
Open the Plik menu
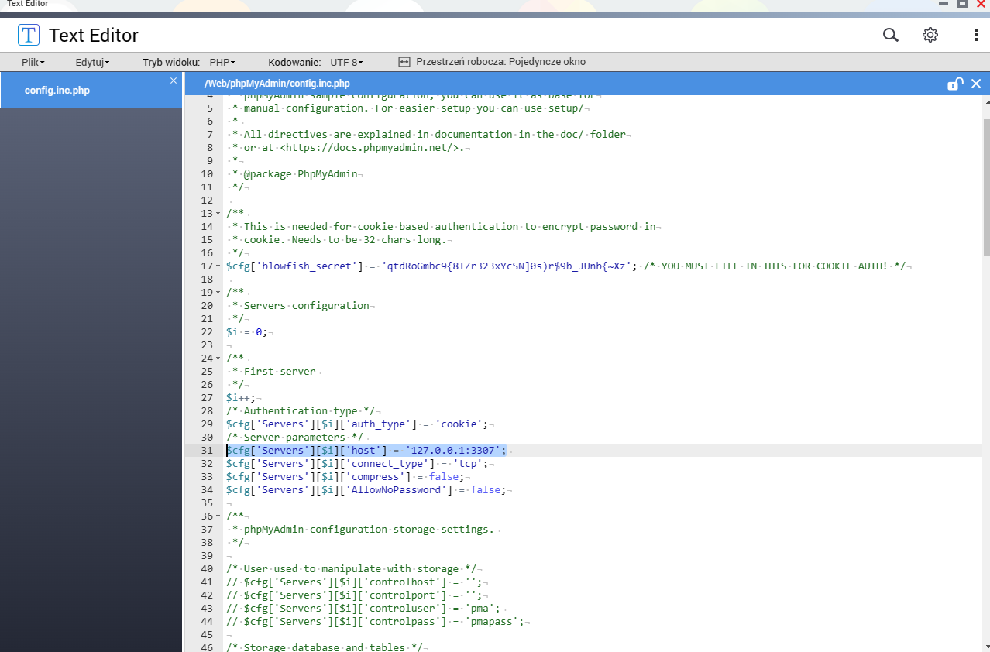(33, 62)
